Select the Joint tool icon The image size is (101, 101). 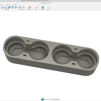23,7
